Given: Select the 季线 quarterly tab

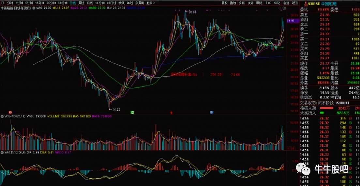Looking at the screenshot, I should (x=121, y=3).
